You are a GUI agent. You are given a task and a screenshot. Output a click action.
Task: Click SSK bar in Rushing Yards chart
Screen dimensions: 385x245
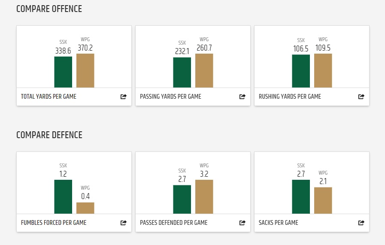click(x=301, y=71)
